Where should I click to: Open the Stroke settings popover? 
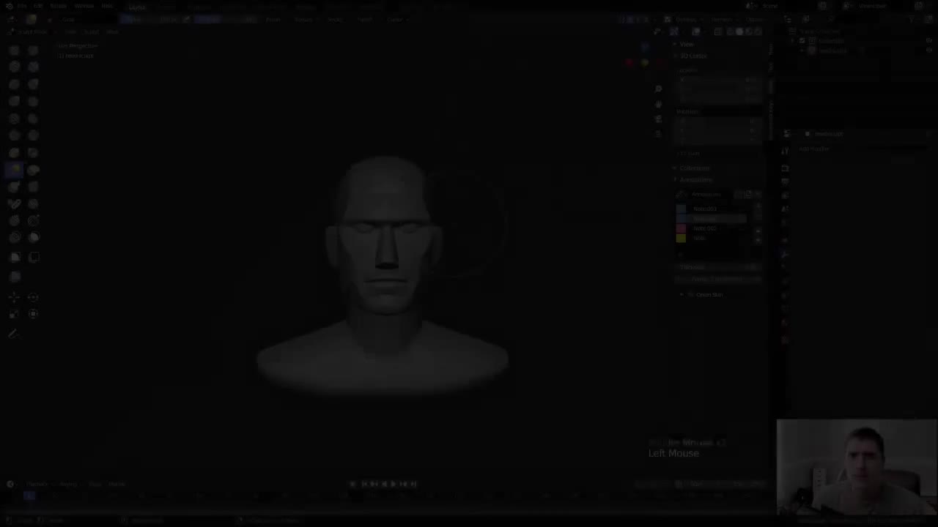(x=334, y=19)
